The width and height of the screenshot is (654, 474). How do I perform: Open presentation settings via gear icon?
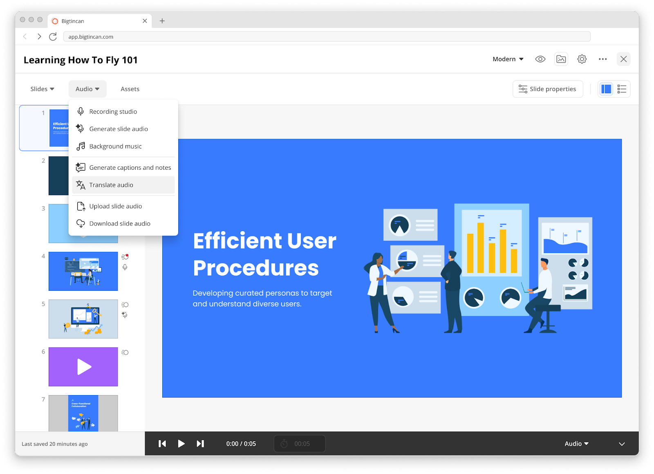(x=582, y=59)
